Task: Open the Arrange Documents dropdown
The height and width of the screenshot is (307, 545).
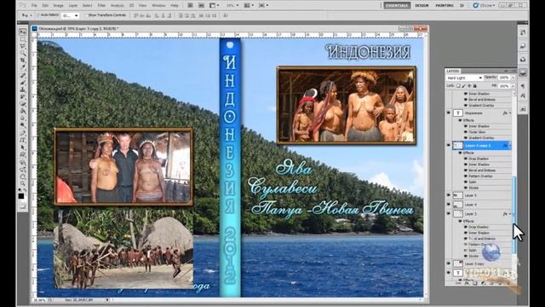Action: coord(248,6)
